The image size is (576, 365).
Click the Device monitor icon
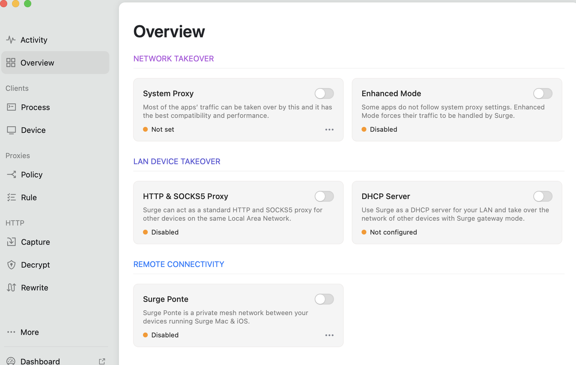(11, 130)
